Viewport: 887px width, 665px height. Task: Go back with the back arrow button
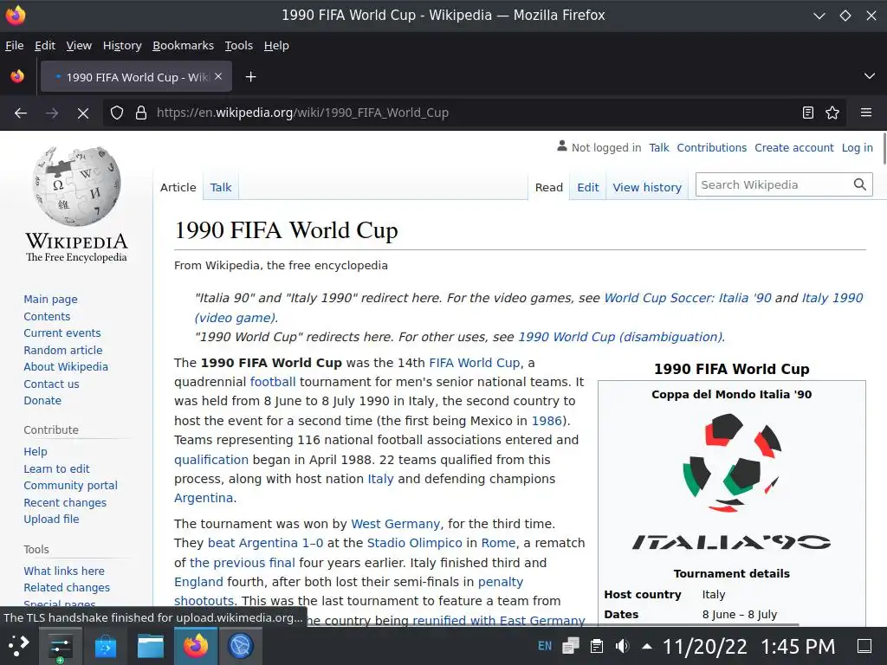21,113
